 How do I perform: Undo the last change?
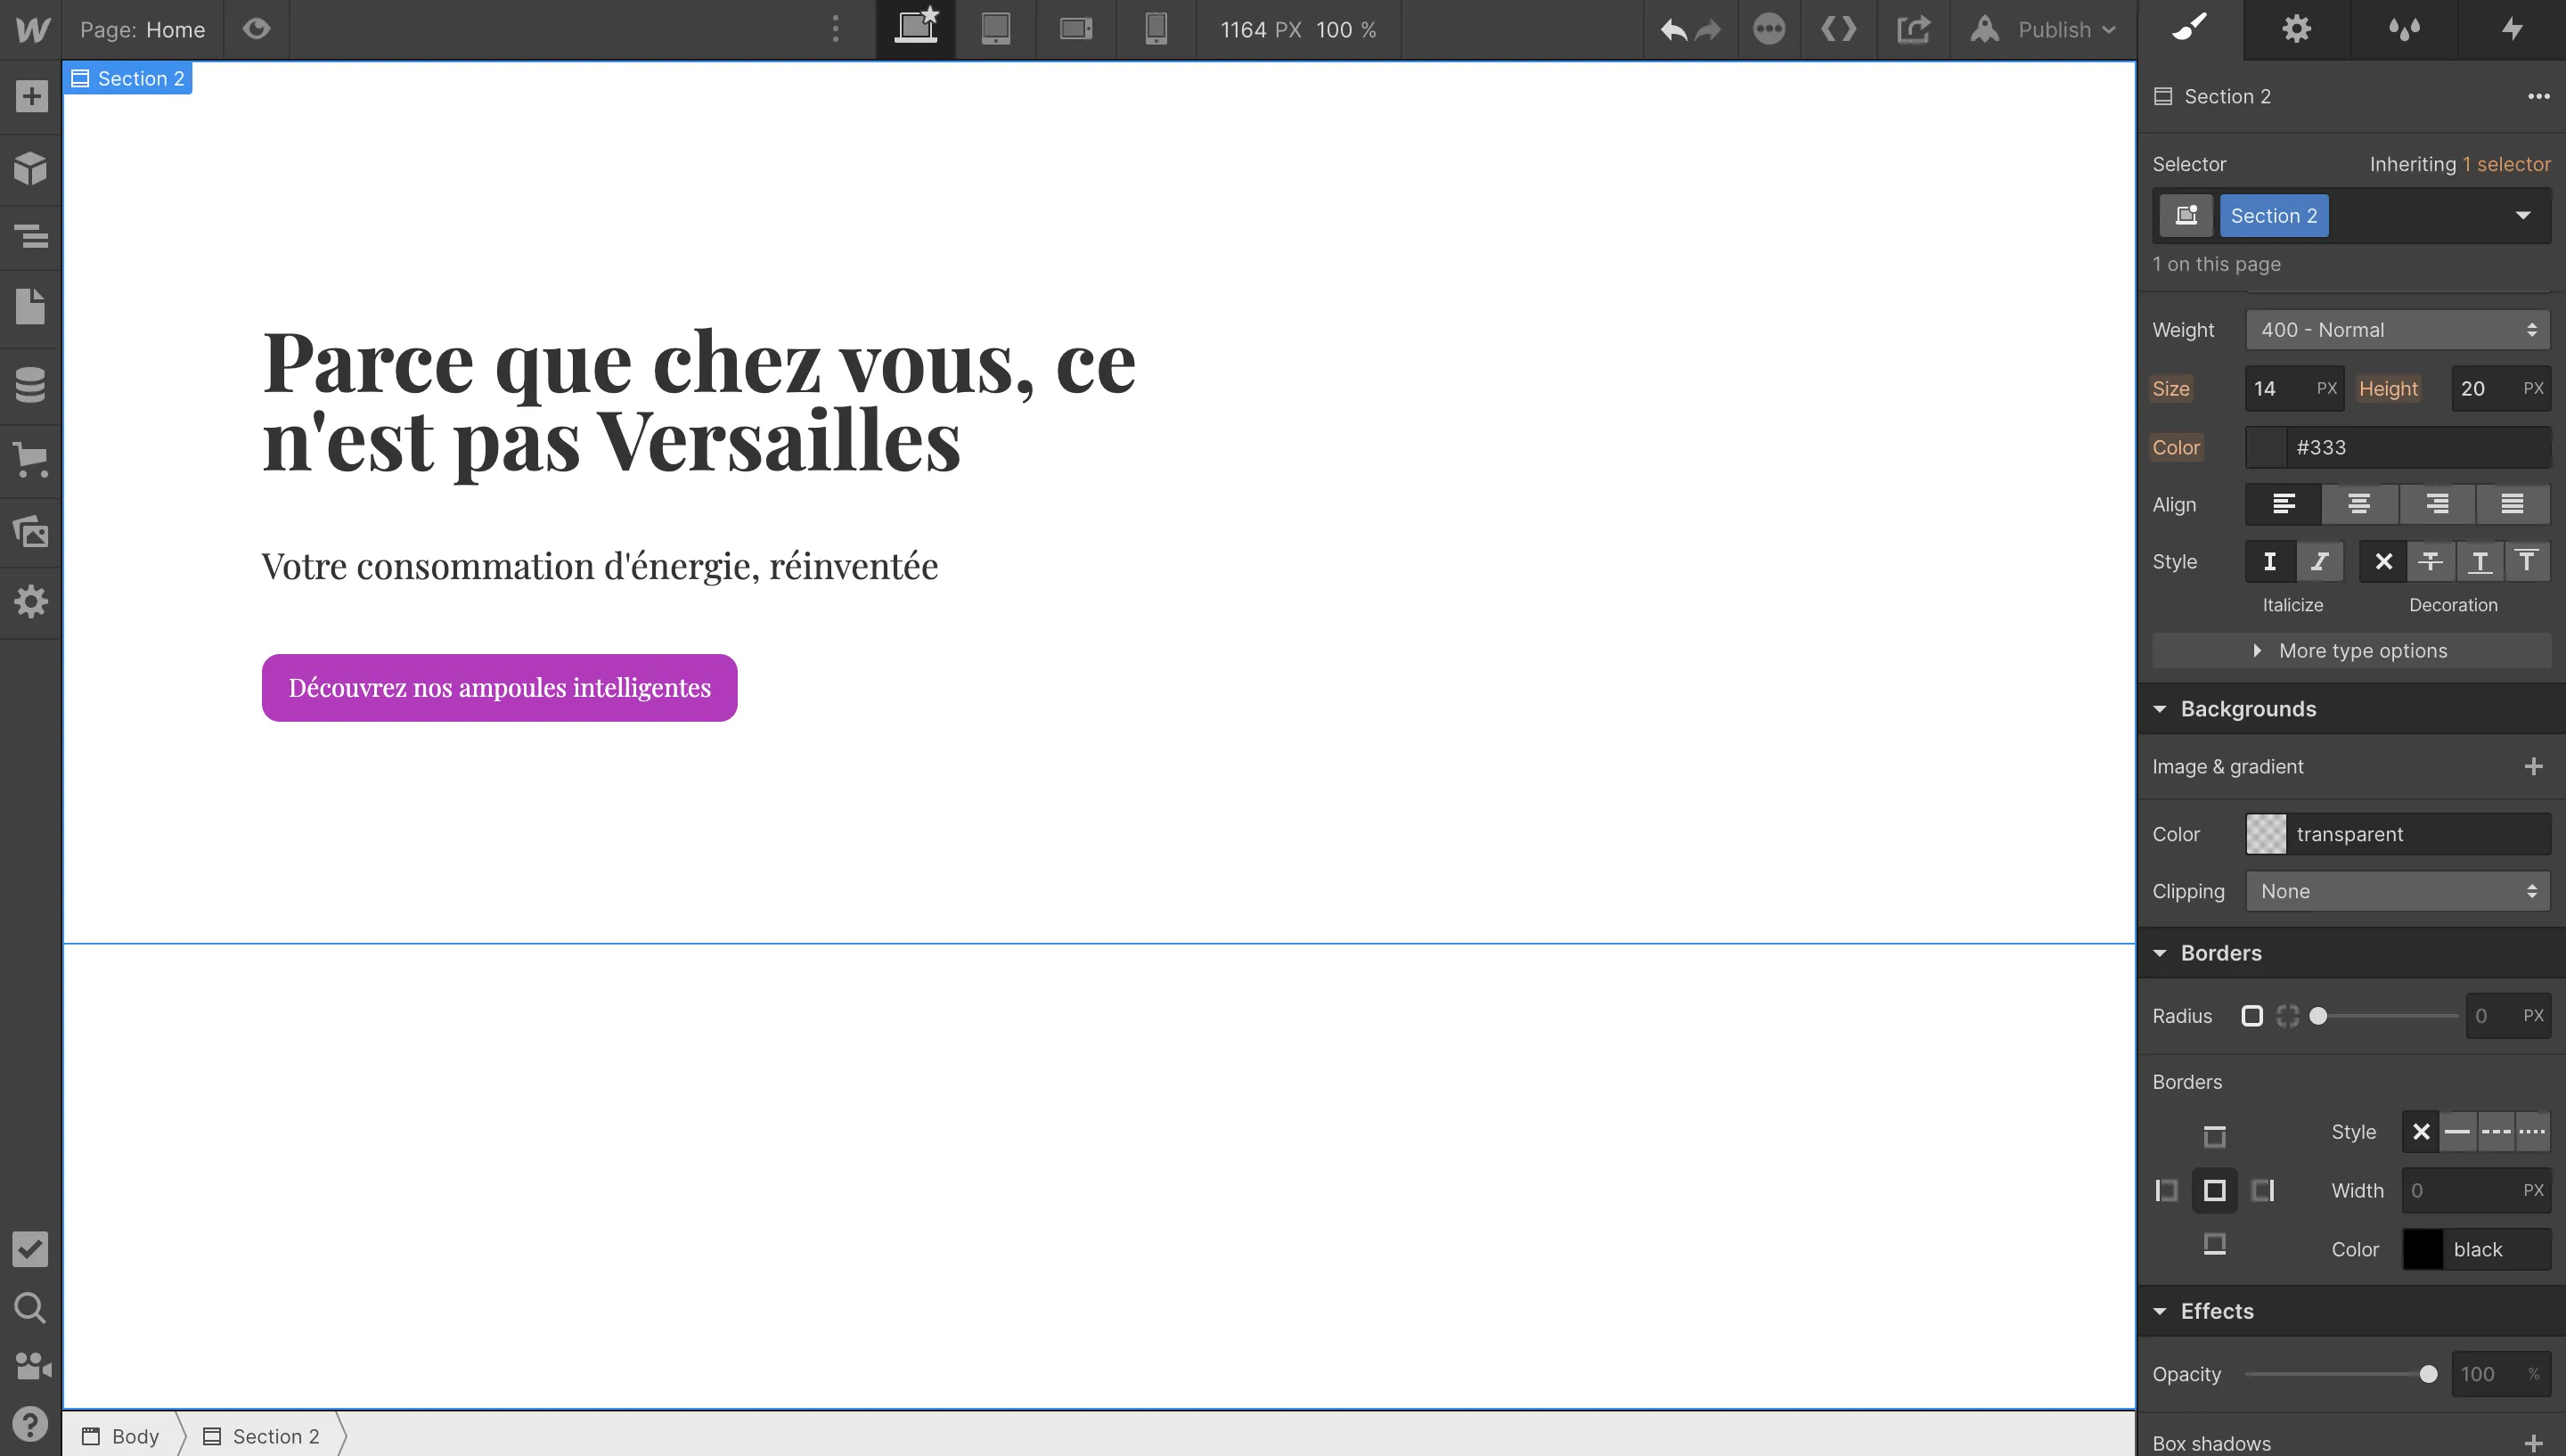1673,30
